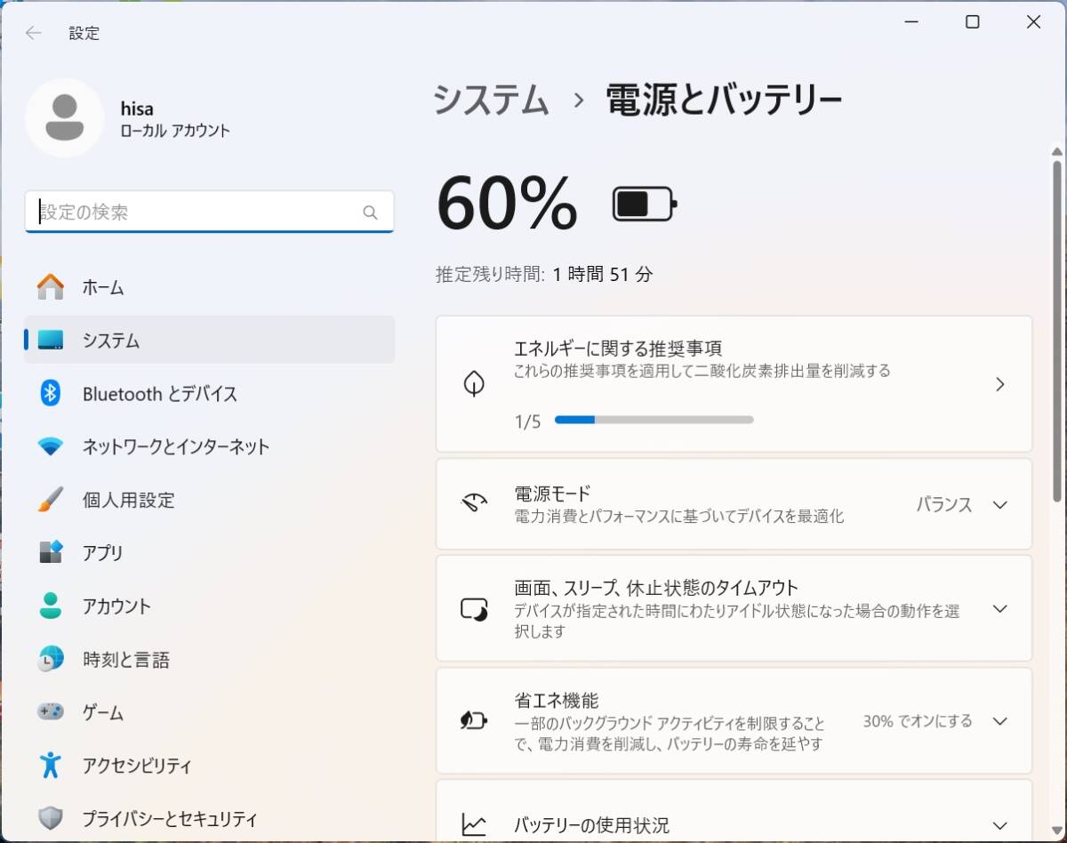Screen dimensions: 1067x843
Task: Click the Privacy shield icon
Action: click(x=51, y=818)
